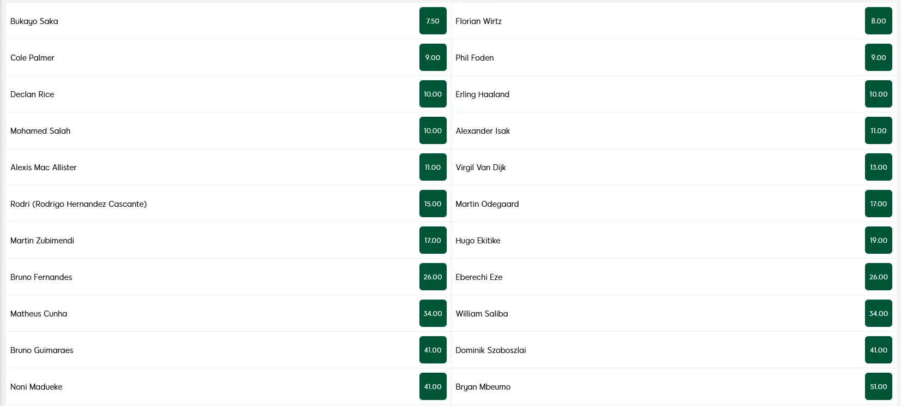Choose Virgil Van Dijk's 13.00 odds
Image resolution: width=901 pixels, height=406 pixels.
(x=878, y=167)
